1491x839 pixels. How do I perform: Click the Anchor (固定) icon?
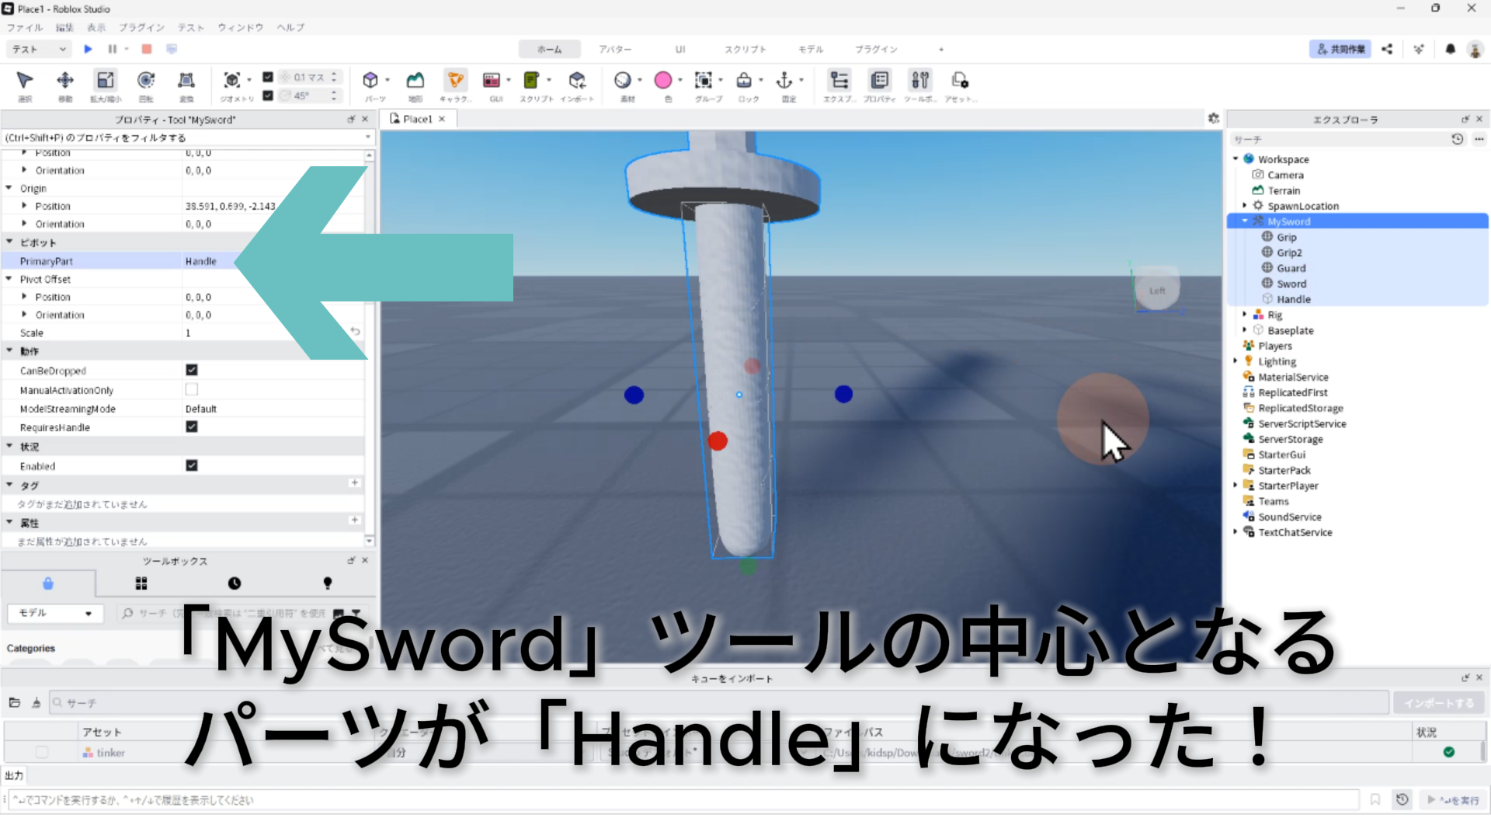coord(784,81)
